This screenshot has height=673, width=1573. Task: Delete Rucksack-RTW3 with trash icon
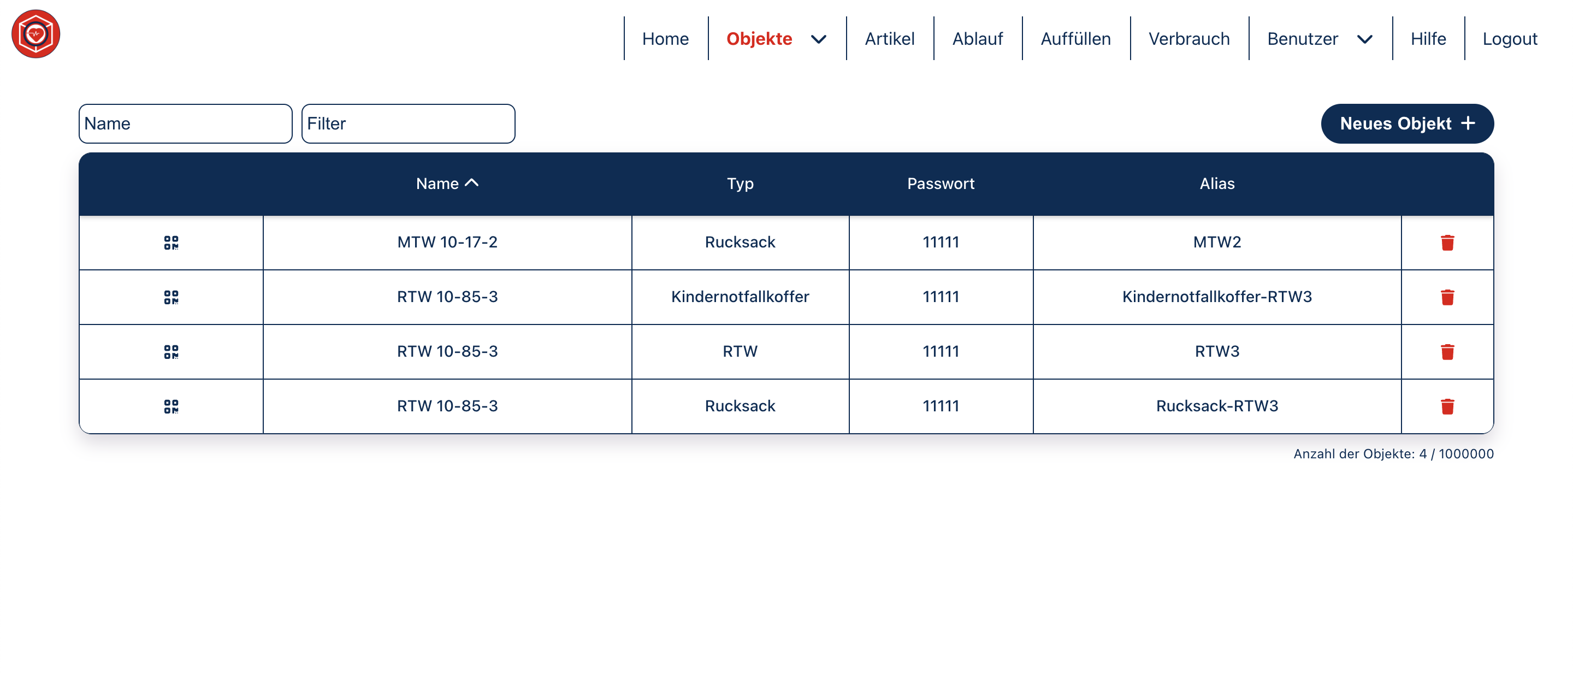pyautogui.click(x=1447, y=406)
